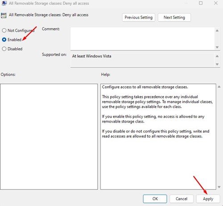
Task: Select the Disabled radio button
Action: coord(4,49)
